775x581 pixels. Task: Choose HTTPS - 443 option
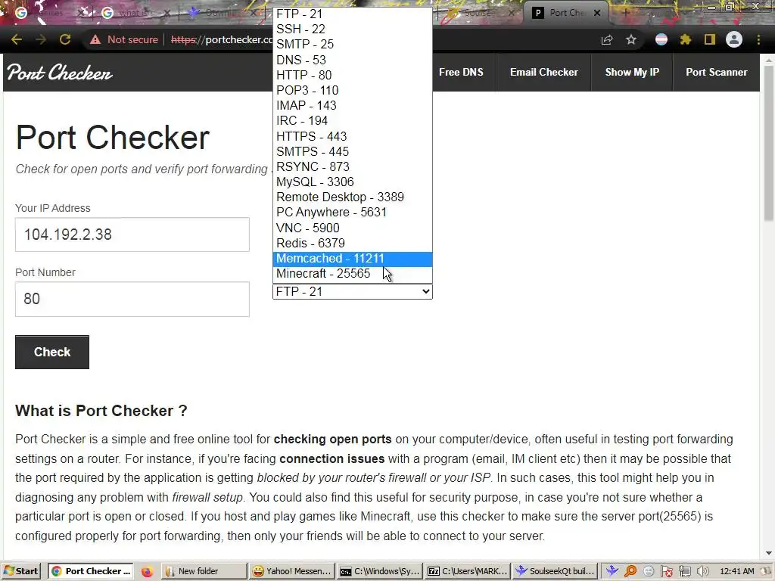click(353, 136)
